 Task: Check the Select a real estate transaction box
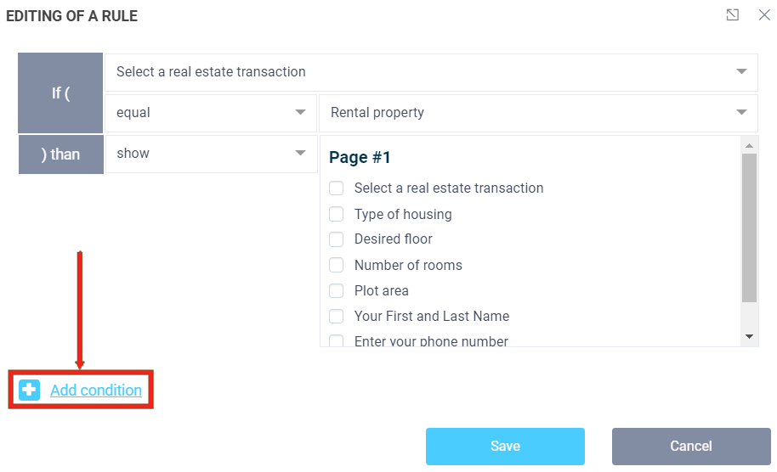click(x=337, y=188)
